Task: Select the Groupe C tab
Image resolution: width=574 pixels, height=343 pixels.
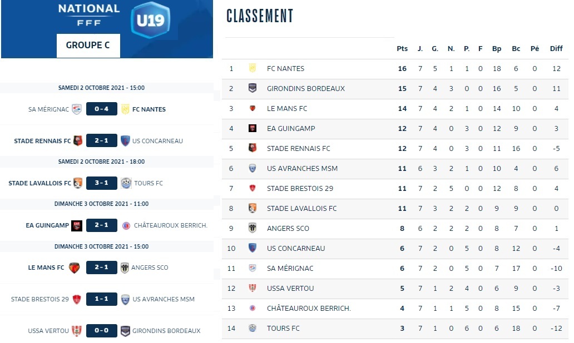Action: tap(88, 46)
